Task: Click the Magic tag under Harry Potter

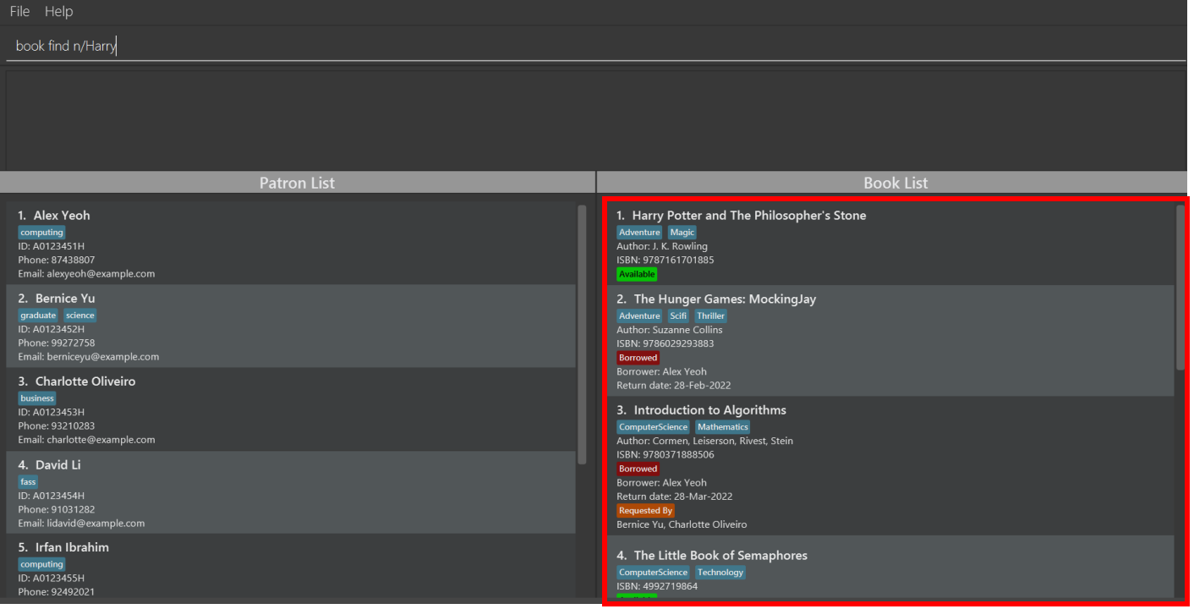Action: (682, 233)
